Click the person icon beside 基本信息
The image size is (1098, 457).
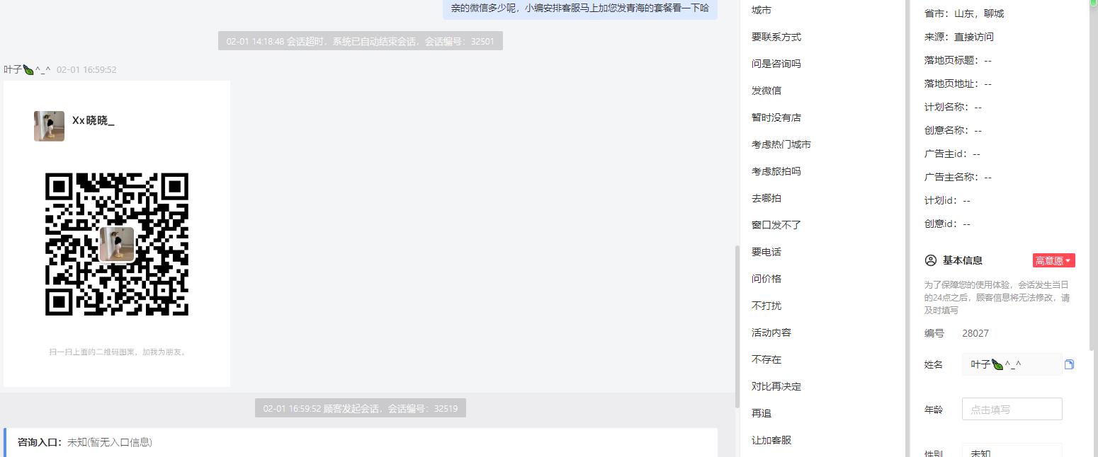point(931,260)
